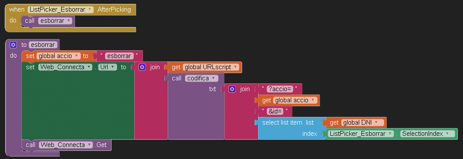The width and height of the screenshot is (463, 159).
Task: Open the 'global DNI' variable dropdown
Action: [363, 122]
